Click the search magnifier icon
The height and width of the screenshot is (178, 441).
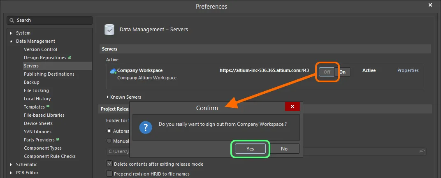[x=12, y=20]
